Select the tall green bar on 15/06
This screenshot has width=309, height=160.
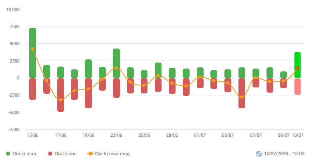click(33, 53)
